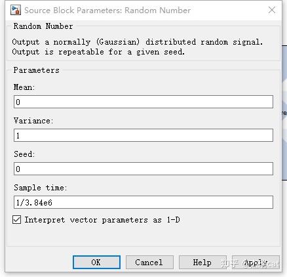Click the 'Variance:' field label
This screenshot has width=287, height=277.
point(33,121)
